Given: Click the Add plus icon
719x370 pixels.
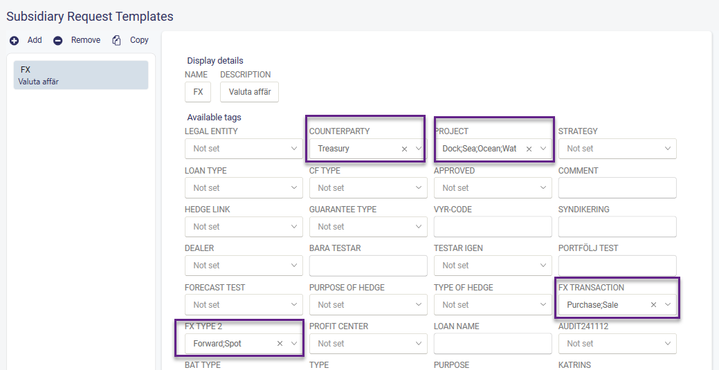Looking at the screenshot, I should click(x=14, y=41).
